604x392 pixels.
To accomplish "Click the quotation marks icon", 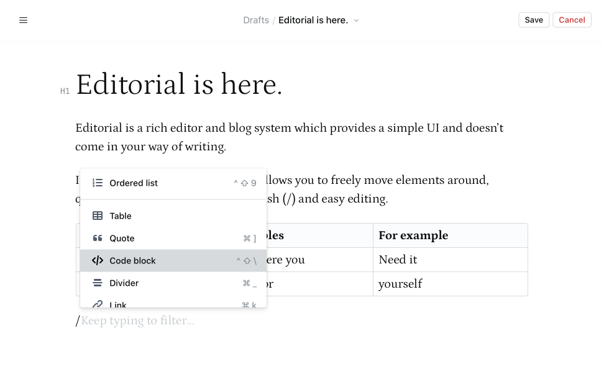I will pos(98,238).
